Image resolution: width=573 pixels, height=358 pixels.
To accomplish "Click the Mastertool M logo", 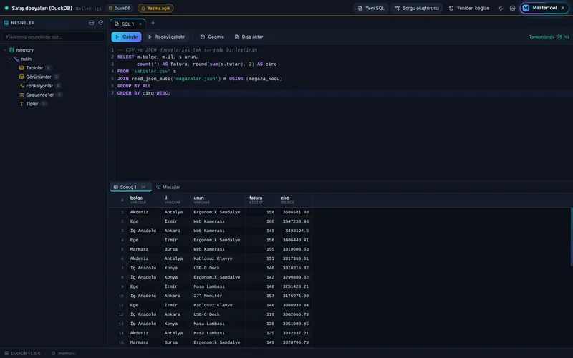I will tap(526, 8).
